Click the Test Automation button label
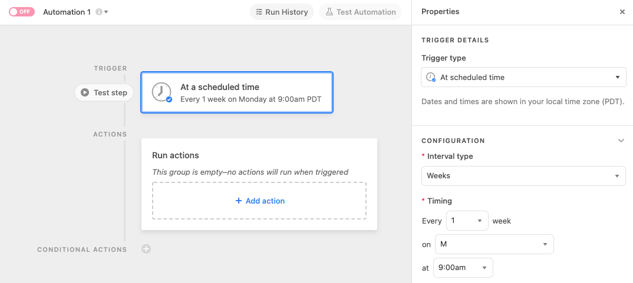The height and width of the screenshot is (283, 633). pyautogui.click(x=366, y=12)
